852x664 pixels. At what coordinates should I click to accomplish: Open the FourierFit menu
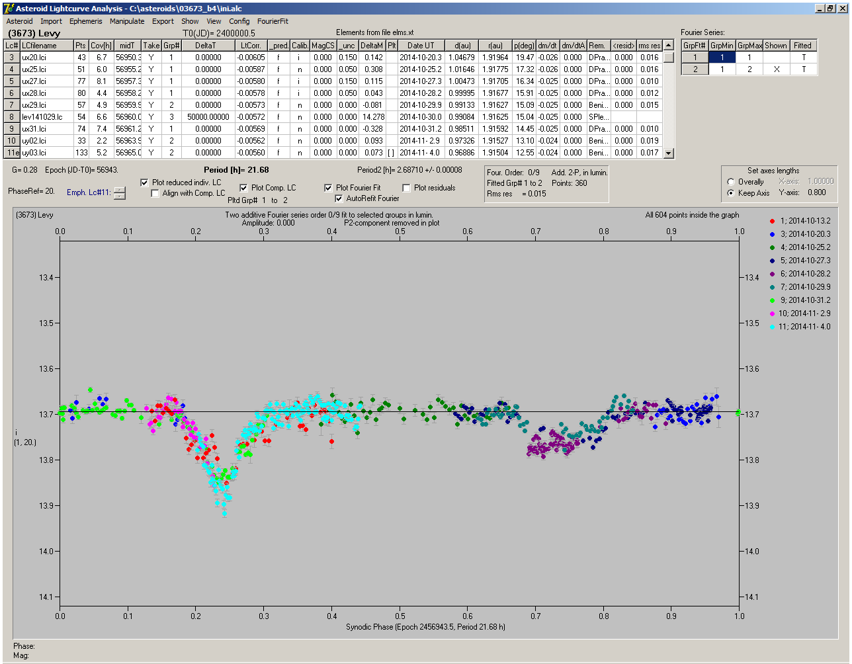click(273, 21)
